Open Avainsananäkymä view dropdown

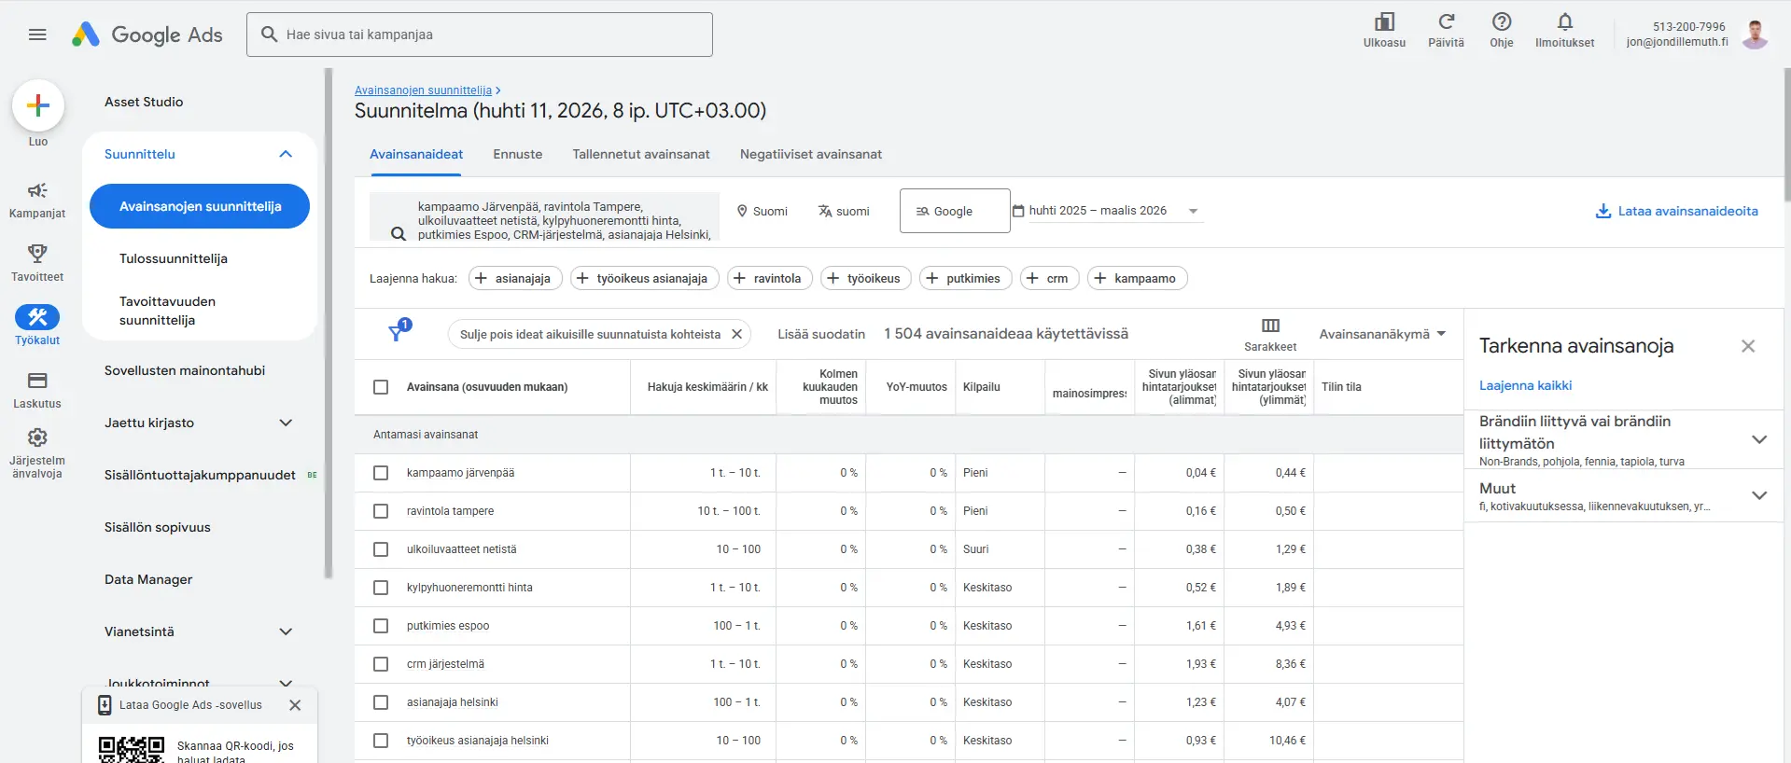[x=1382, y=334]
